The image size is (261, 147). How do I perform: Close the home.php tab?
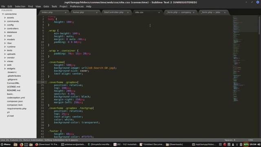pyautogui.click(x=97, y=13)
